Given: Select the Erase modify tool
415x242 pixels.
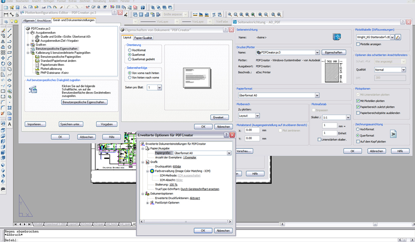Looking at the screenshot, I should pos(3,31).
